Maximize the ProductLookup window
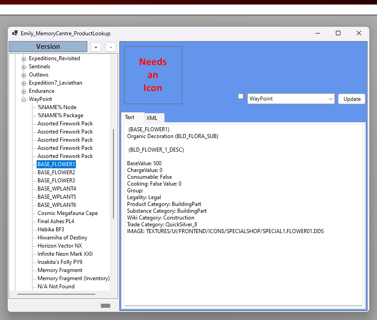 pos(338,33)
